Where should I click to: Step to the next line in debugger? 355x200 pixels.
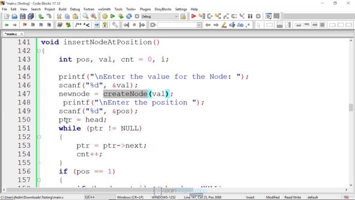(210, 16)
